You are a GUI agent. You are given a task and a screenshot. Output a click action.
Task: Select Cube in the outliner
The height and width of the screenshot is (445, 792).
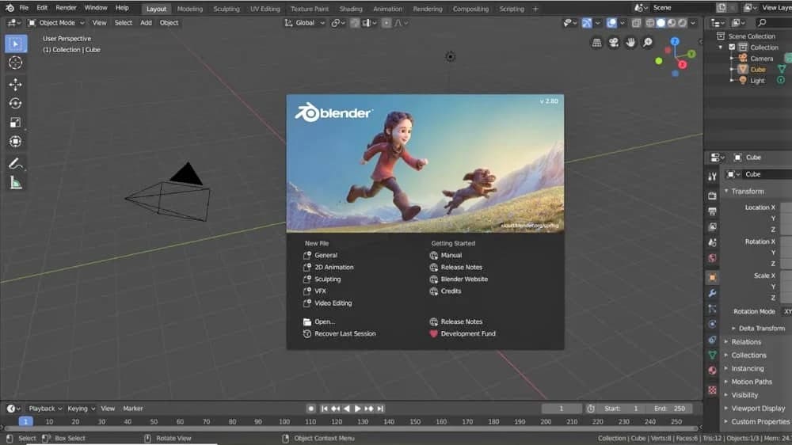click(x=758, y=70)
